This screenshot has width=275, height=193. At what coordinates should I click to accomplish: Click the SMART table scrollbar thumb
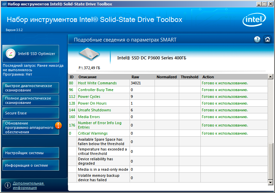pos(270,161)
